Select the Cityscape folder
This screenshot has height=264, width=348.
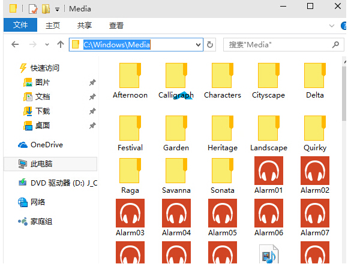(268, 81)
